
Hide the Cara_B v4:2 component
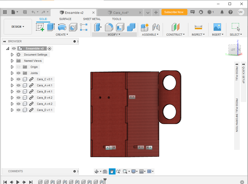click(18, 98)
